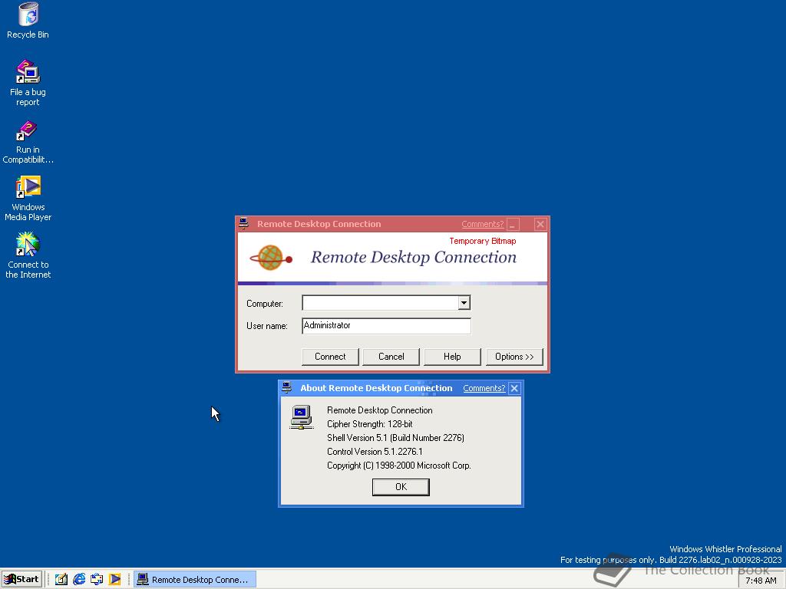The image size is (786, 589).
Task: Launch Internet Explorer from Quick Launch
Action: 79,580
